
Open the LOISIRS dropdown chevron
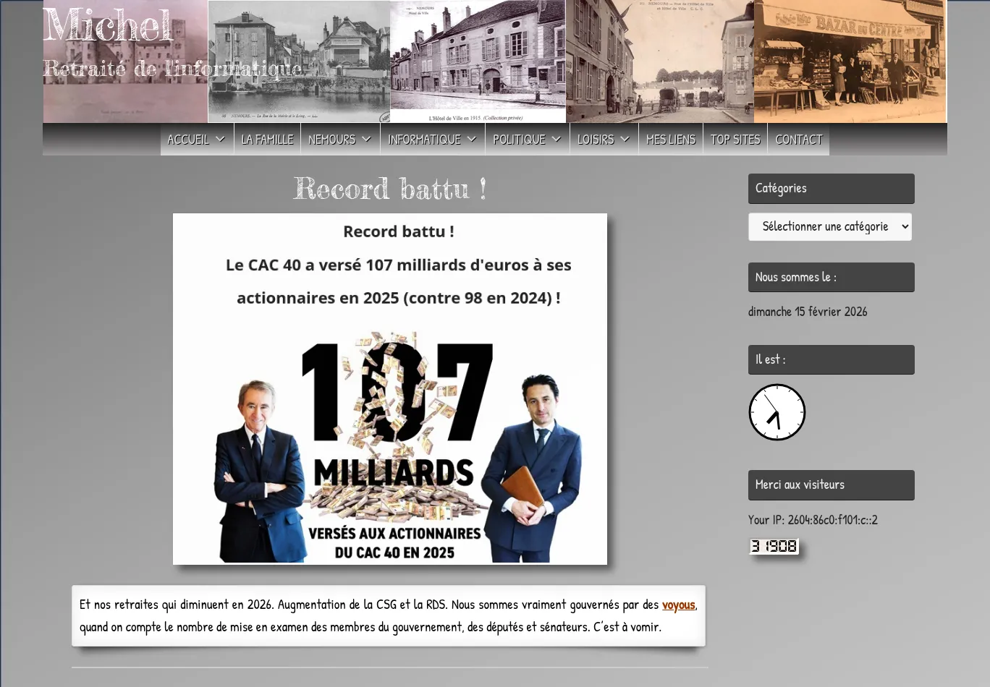coord(625,140)
